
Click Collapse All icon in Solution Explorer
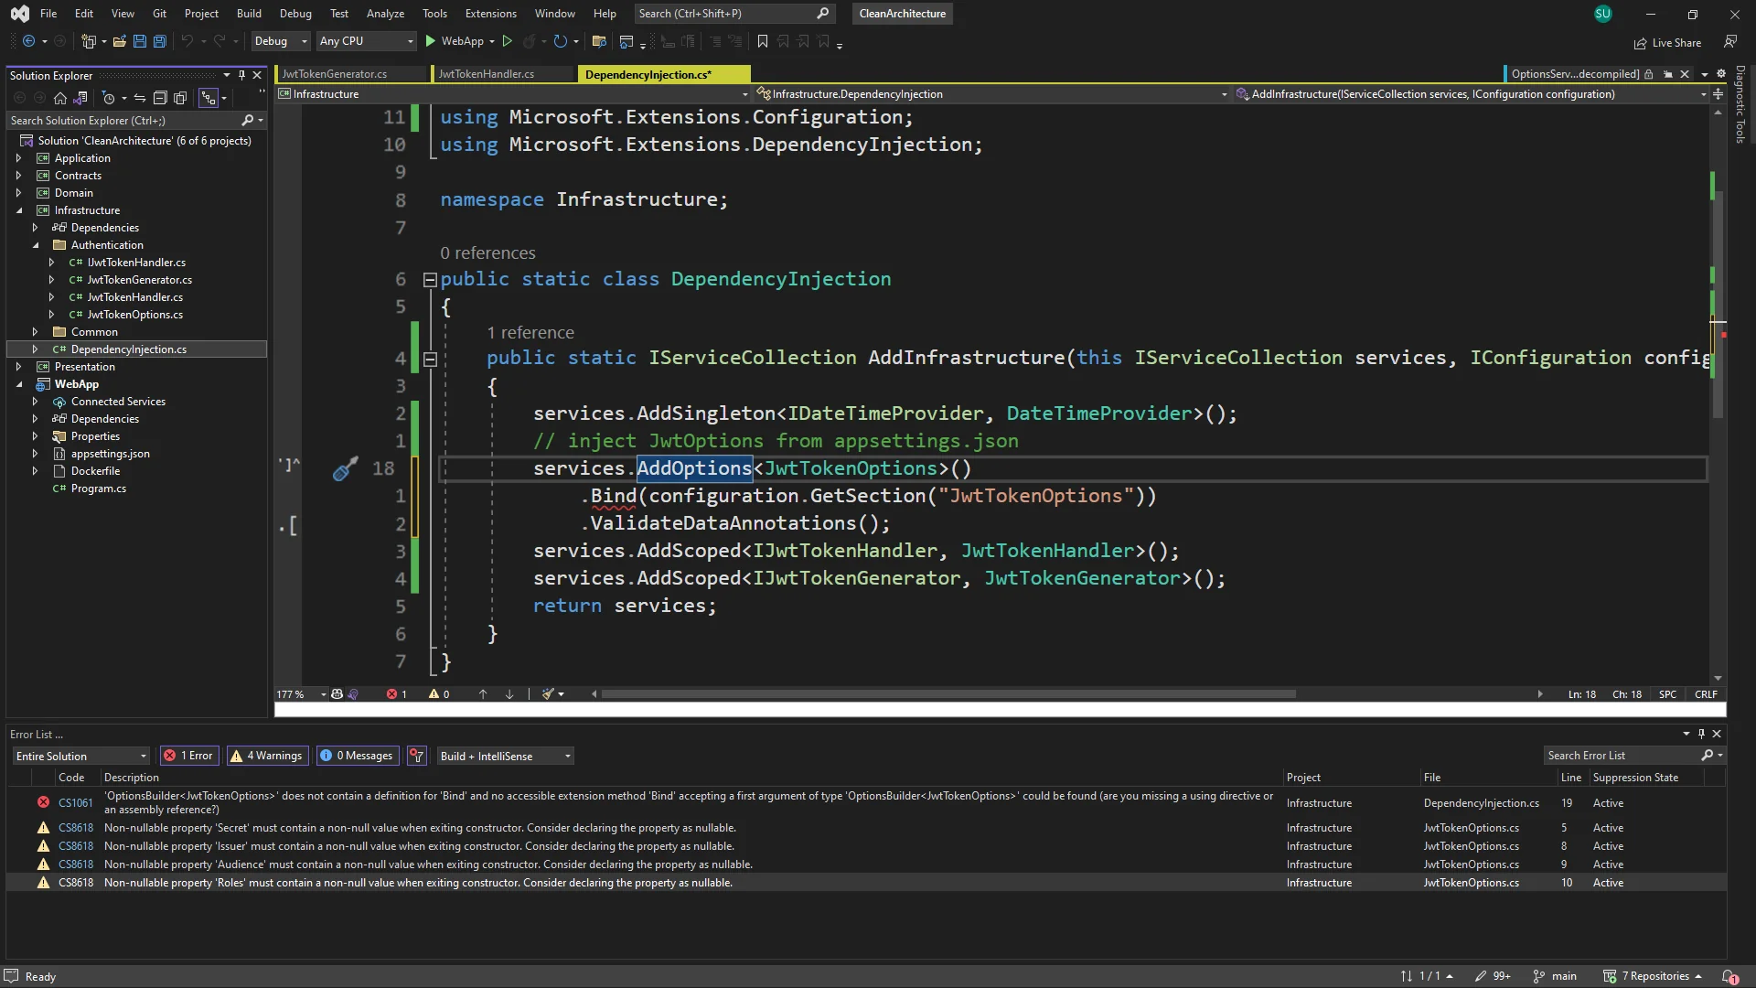(160, 98)
